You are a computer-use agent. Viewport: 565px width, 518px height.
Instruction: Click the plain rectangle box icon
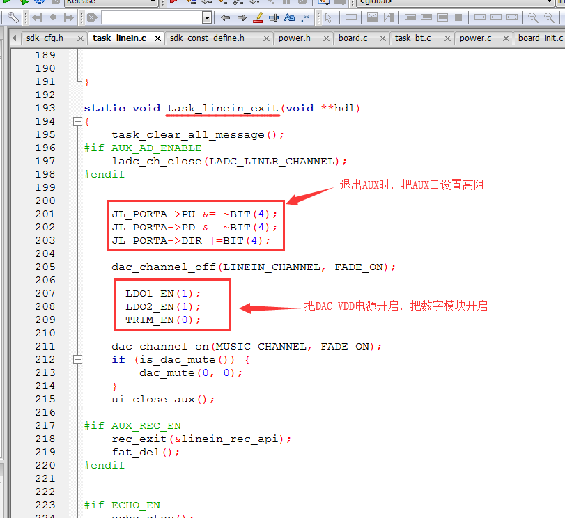pyautogui.click(x=351, y=17)
